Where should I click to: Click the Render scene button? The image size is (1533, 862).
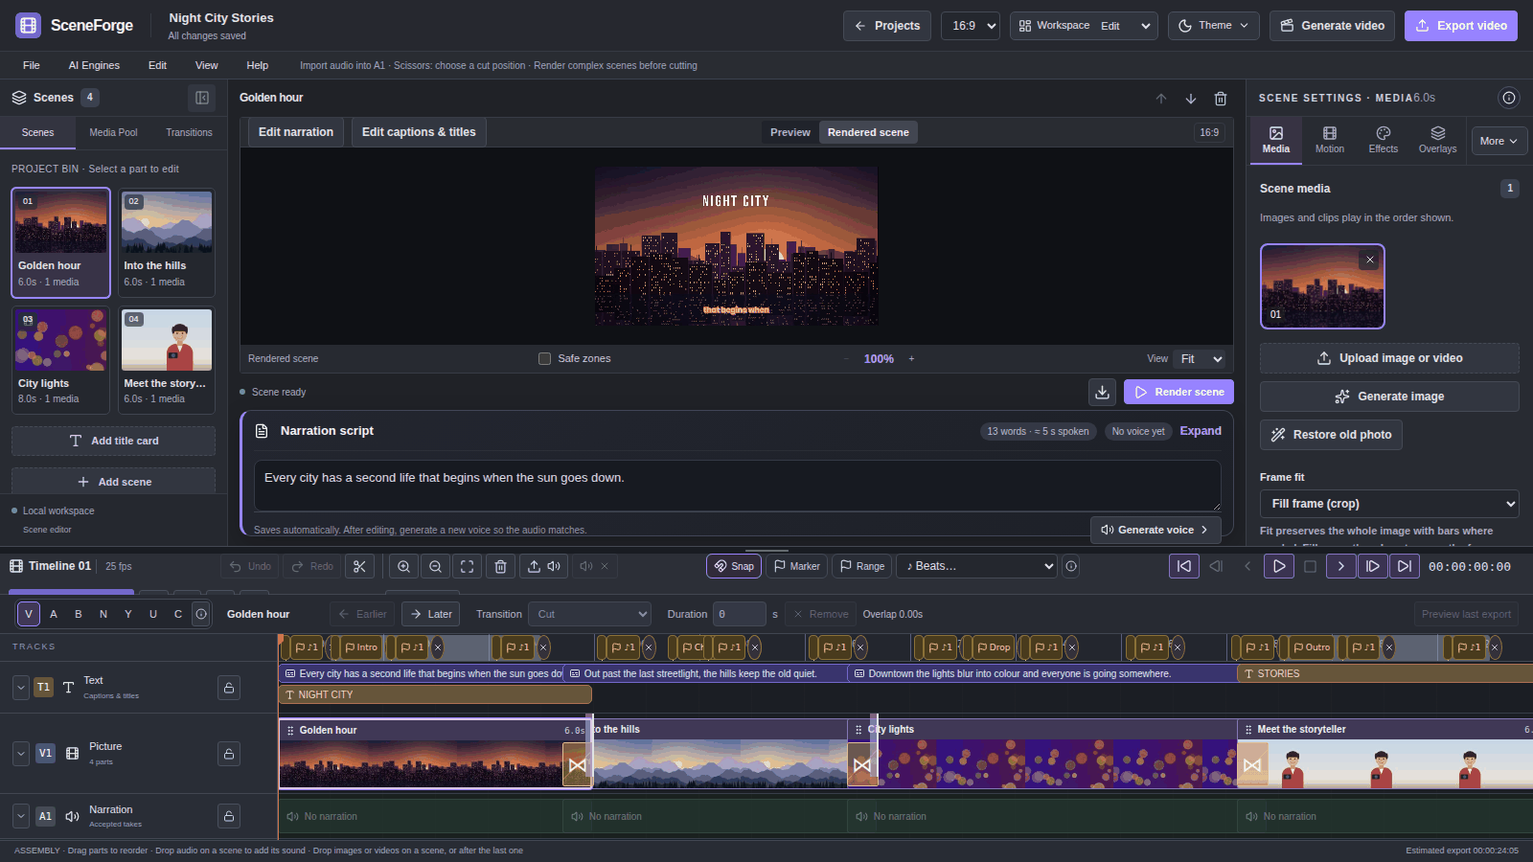coord(1178,392)
